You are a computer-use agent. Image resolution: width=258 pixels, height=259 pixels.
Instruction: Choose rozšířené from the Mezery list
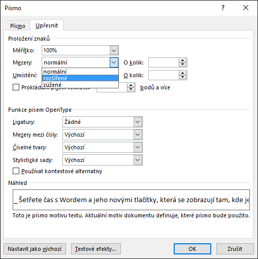click(80, 78)
